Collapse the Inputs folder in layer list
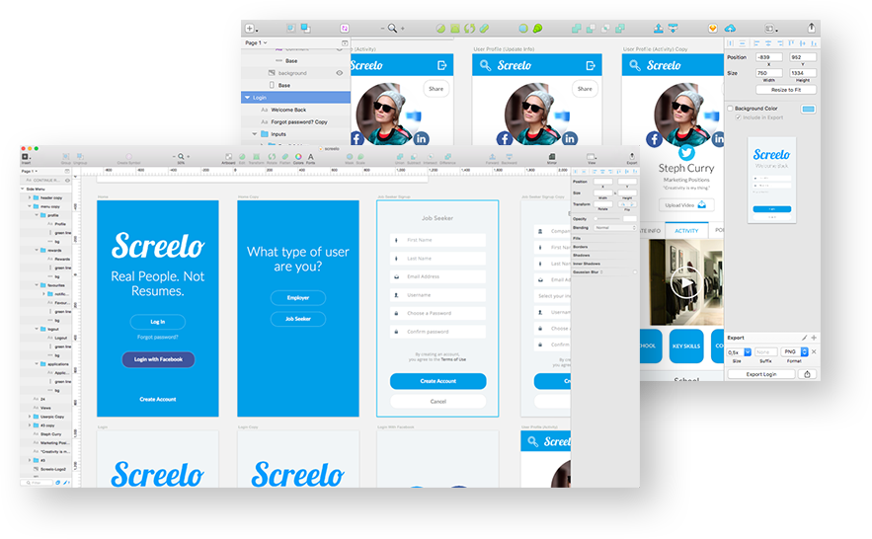This screenshot has height=539, width=872. click(255, 134)
